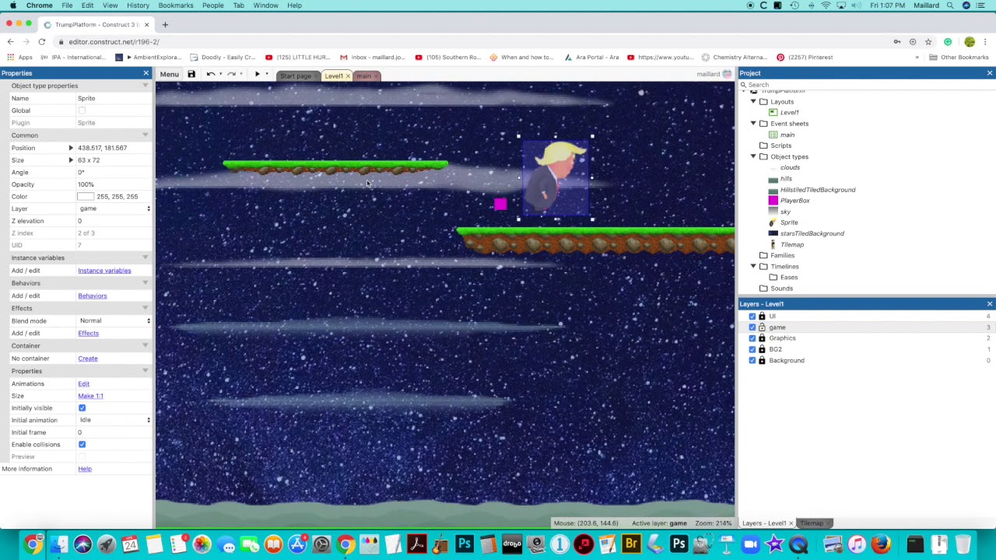The width and height of the screenshot is (996, 560).
Task: Open the Effects link
Action: pos(88,333)
